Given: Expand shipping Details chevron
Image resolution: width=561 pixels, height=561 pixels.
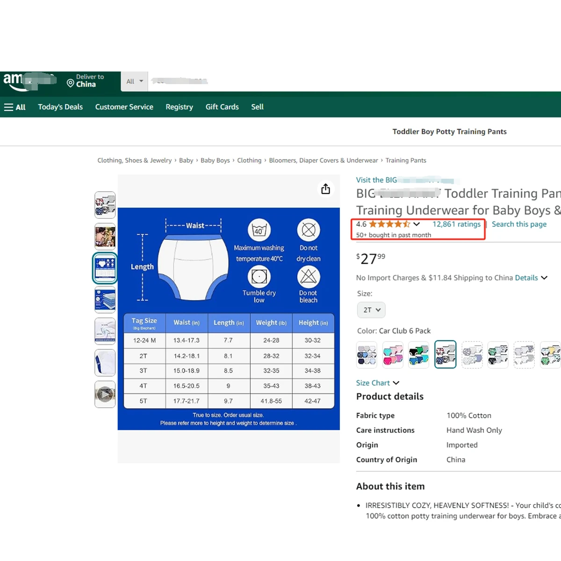Looking at the screenshot, I should coord(544,278).
